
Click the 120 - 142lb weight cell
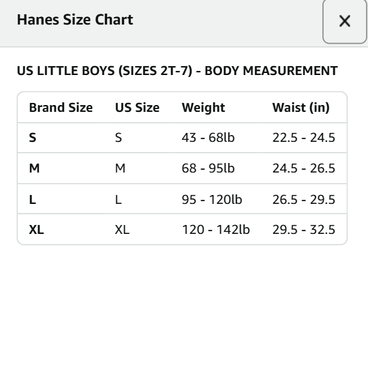[216, 230]
